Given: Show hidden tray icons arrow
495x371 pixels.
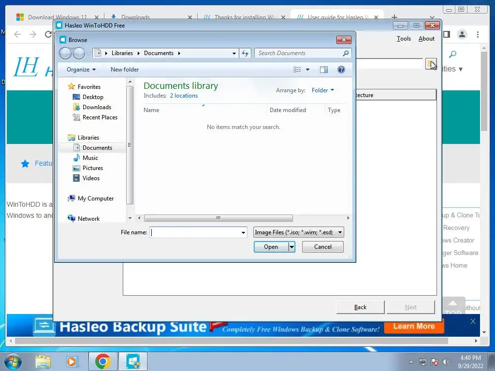Looking at the screenshot, I should coord(411,362).
